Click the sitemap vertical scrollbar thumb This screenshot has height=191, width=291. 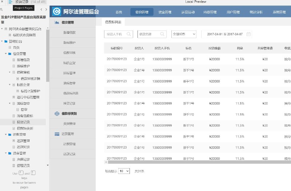coord(48,56)
